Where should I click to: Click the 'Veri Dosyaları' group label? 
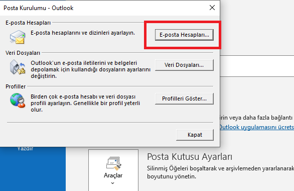pyautogui.click(x=23, y=53)
